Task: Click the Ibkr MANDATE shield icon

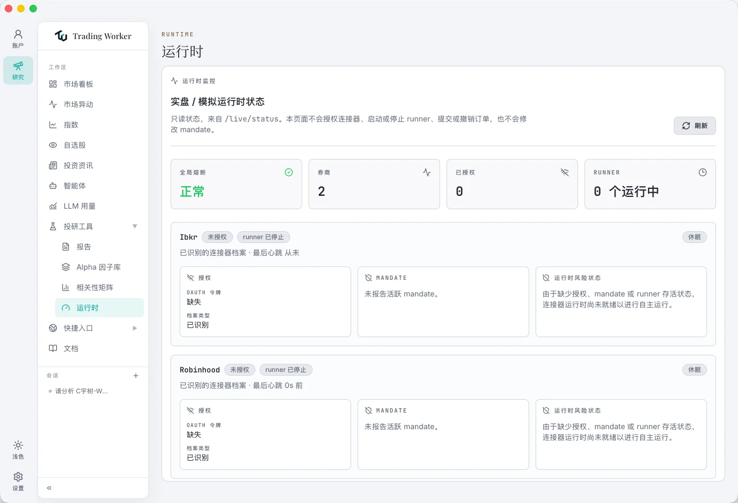Action: [x=368, y=278]
